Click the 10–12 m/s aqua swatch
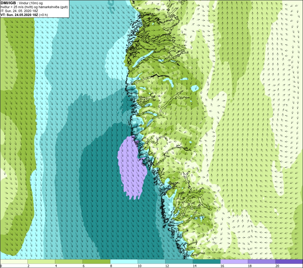The image size is (303, 268). click(x=151, y=261)
